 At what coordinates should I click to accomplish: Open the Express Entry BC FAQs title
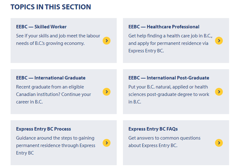[153, 129]
